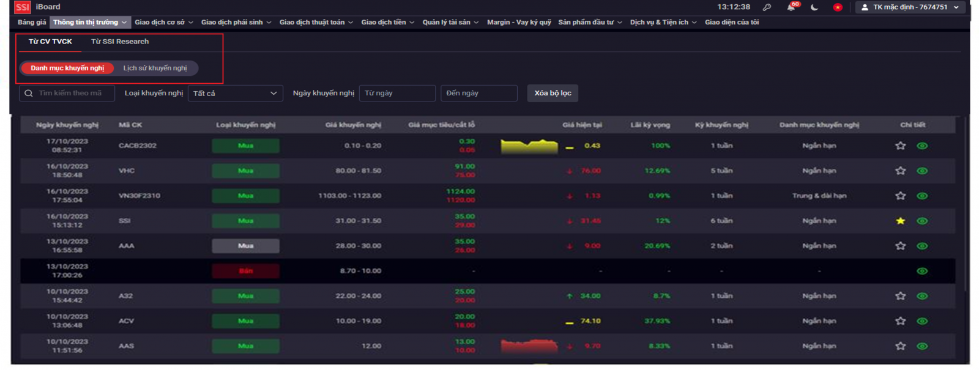Star the VHC recommendation row
979x370 pixels.
pyautogui.click(x=900, y=171)
